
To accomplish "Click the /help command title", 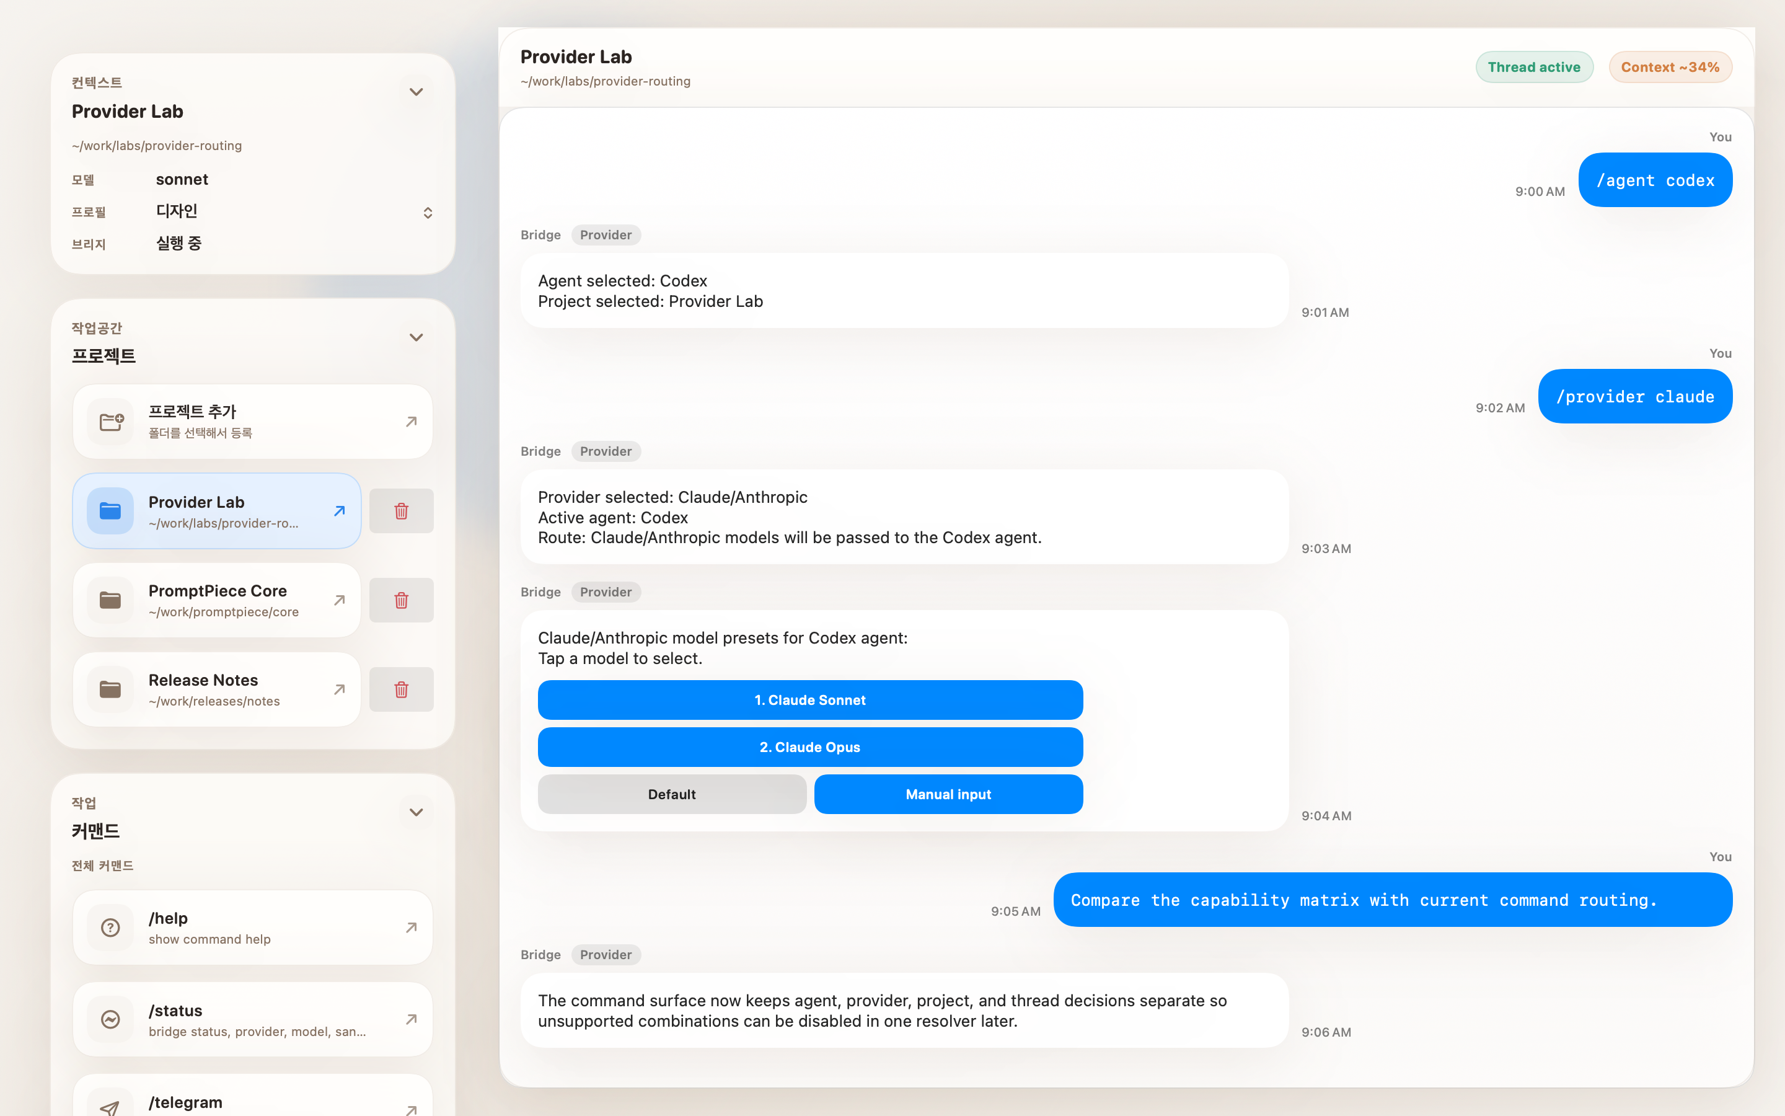I will [168, 918].
